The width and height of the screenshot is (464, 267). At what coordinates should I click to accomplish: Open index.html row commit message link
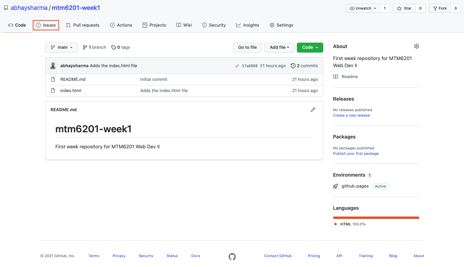coord(164,91)
